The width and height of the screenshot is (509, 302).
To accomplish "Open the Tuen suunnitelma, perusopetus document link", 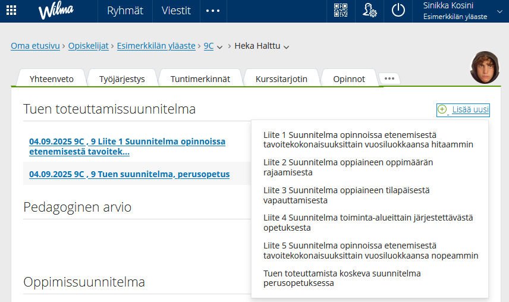I will (x=129, y=174).
